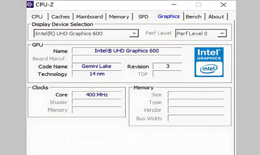
Task: Switch to the Bench tab
Action: 193,17
